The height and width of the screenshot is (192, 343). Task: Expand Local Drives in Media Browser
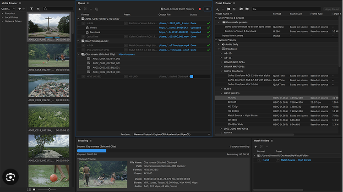(2, 17)
